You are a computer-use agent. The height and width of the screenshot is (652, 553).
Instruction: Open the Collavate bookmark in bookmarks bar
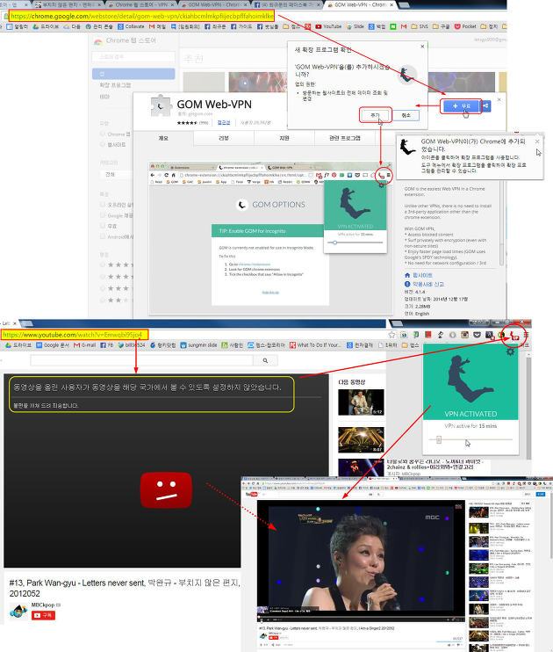pos(131,26)
